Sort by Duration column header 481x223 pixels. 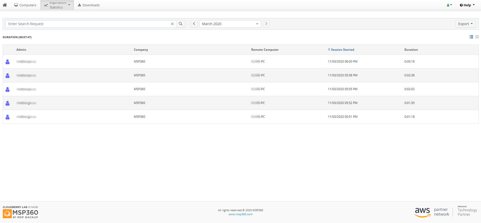(411, 50)
